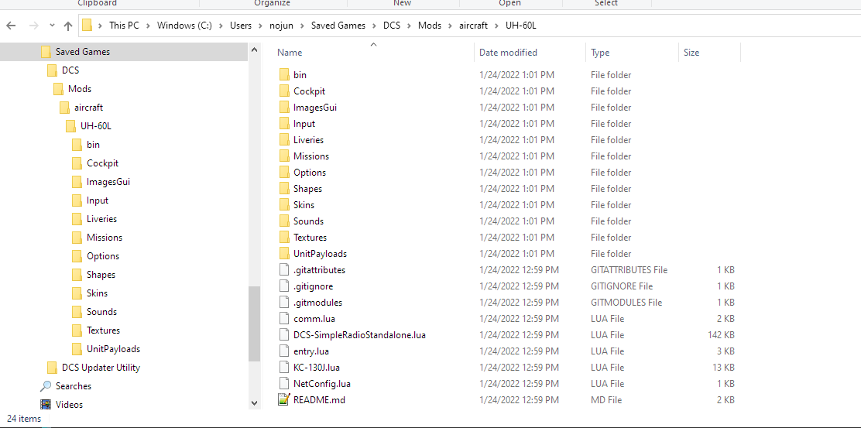Select the Cockpit folder icon in file list
The image size is (861, 428).
point(284,91)
